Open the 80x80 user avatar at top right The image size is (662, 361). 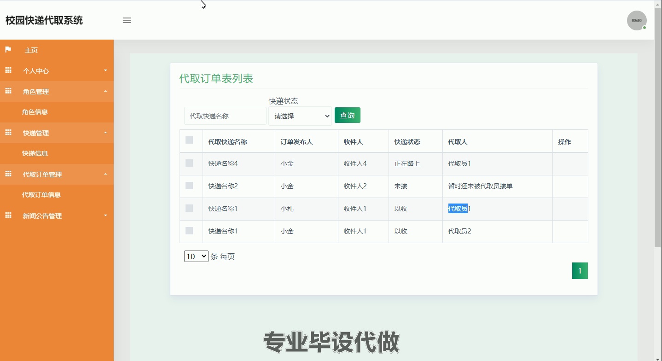click(x=636, y=20)
